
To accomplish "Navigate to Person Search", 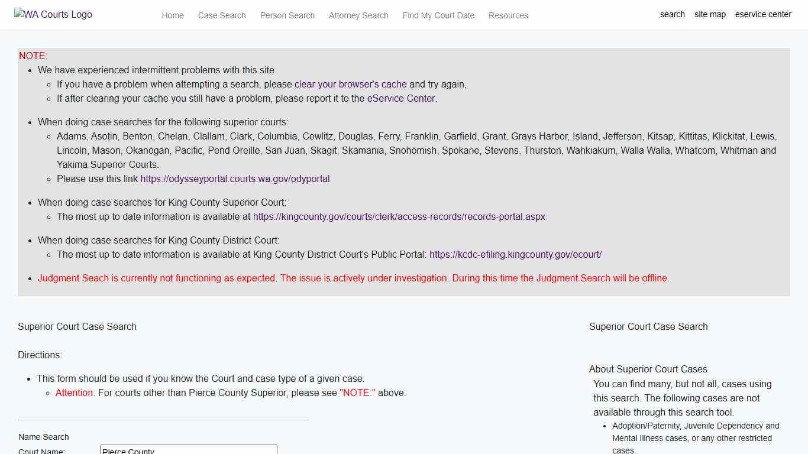I will pos(287,15).
